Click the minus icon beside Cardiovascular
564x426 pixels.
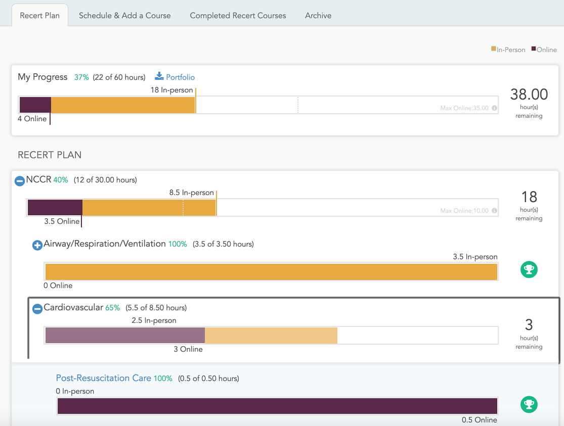37,309
